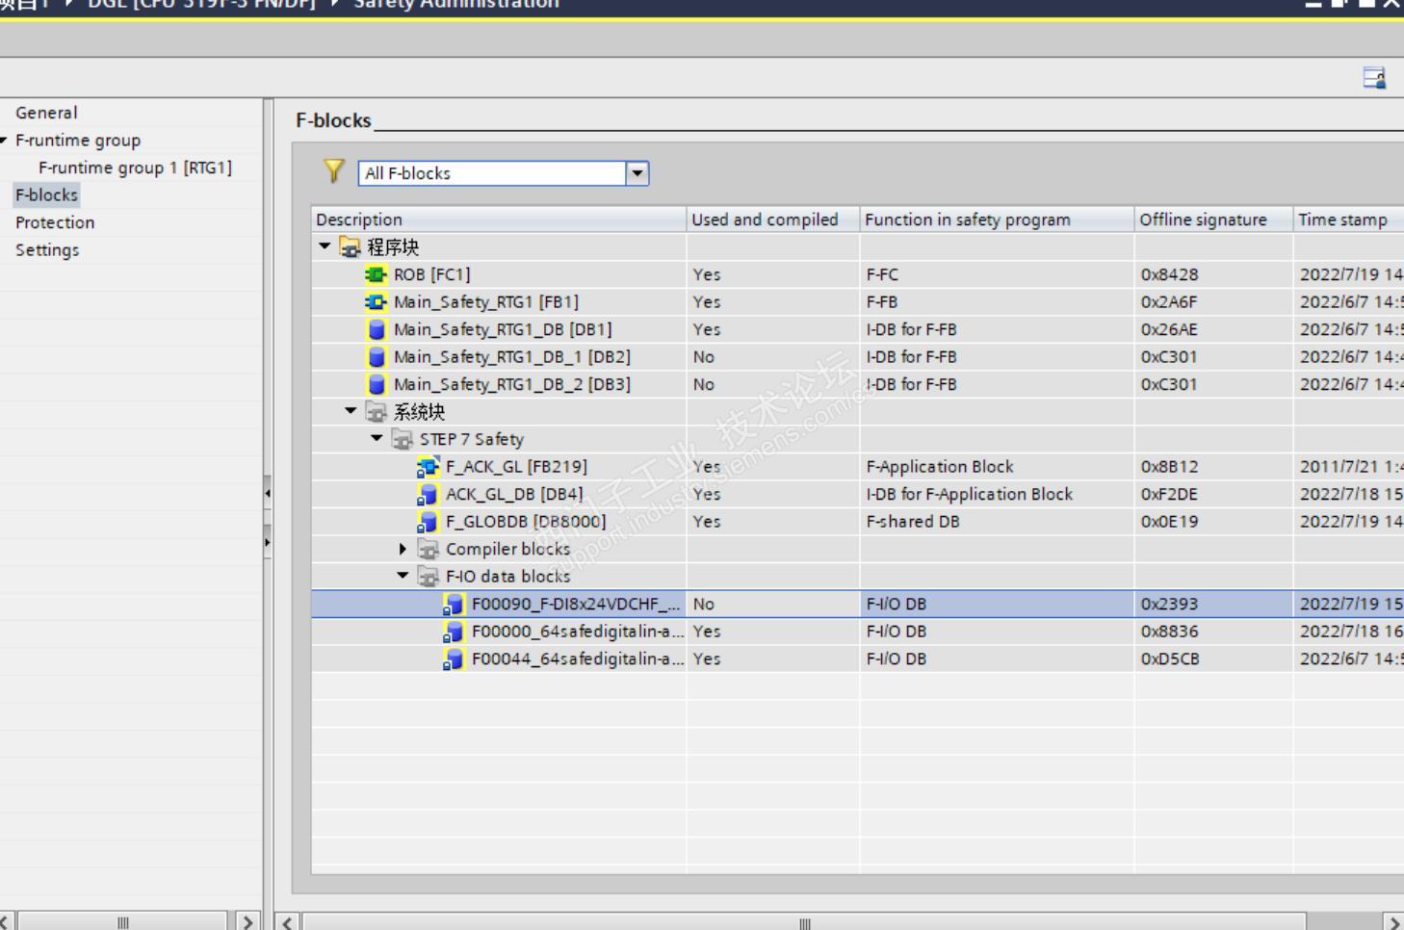Click the navigation pane horizontal scrollbar thumb
The height and width of the screenshot is (930, 1404).
(122, 922)
